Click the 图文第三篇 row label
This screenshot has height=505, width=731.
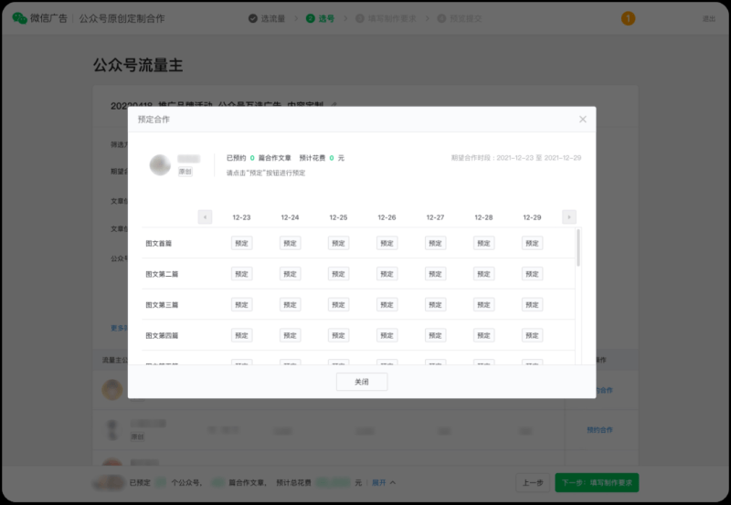(162, 305)
